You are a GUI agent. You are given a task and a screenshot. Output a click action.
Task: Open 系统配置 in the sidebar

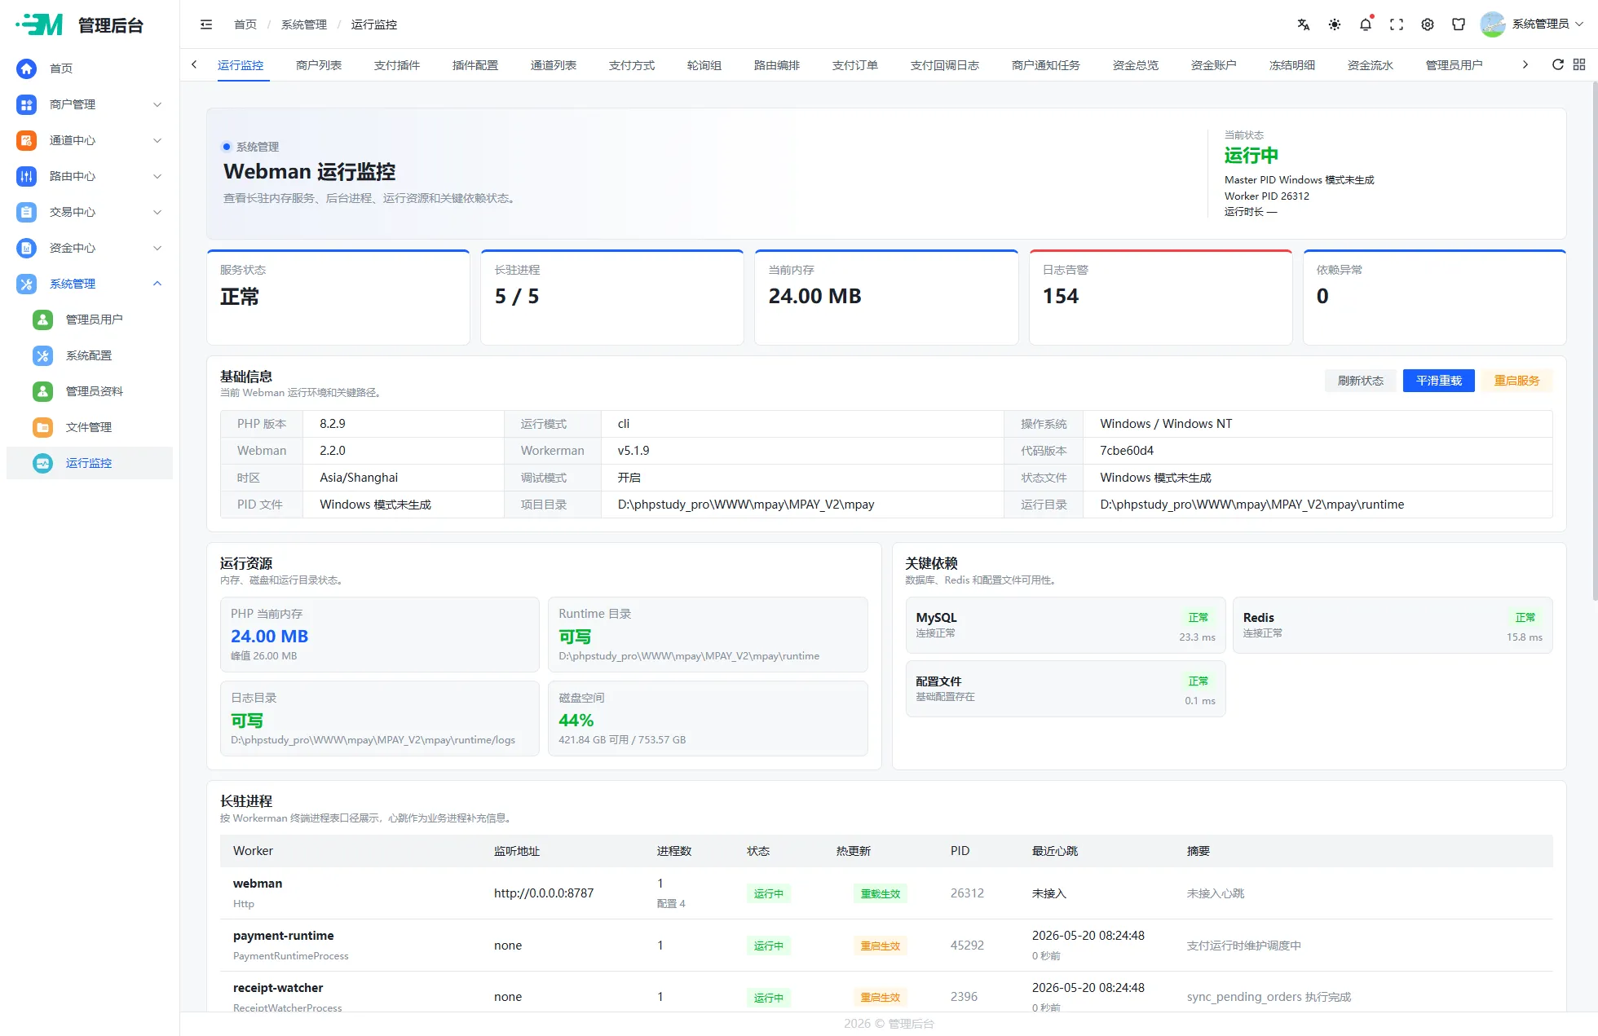[x=89, y=355]
